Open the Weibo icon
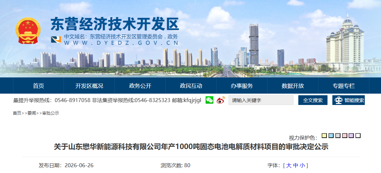This screenshot has width=381, height=173. point(221,100)
